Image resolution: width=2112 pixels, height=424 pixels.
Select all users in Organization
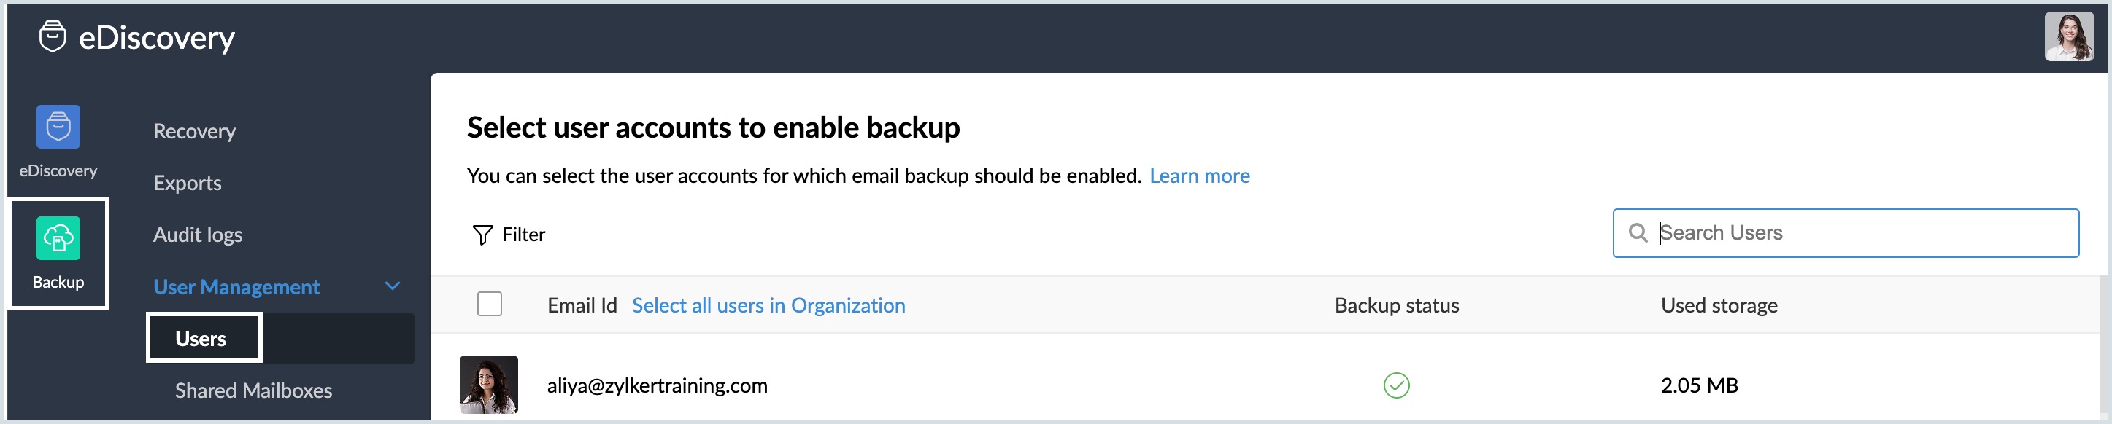coord(768,305)
